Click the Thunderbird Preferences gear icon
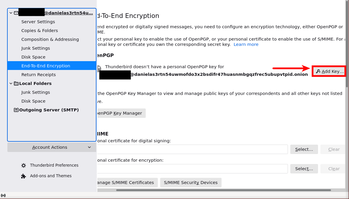This screenshot has height=199, width=349. tap(24, 165)
